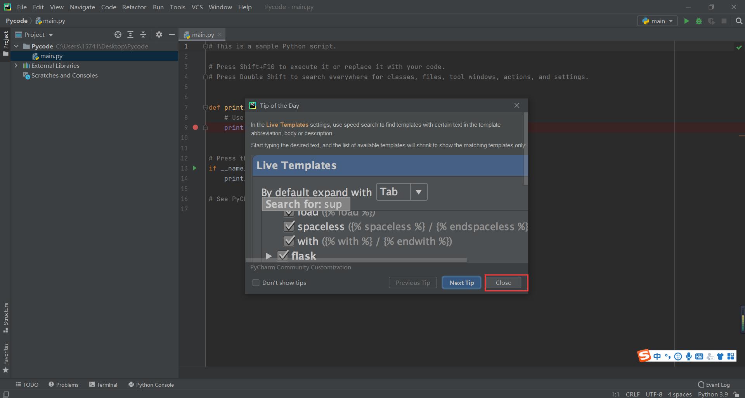The width and height of the screenshot is (745, 398).
Task: Click green run arrow in gutter line 13
Action: [x=195, y=168]
